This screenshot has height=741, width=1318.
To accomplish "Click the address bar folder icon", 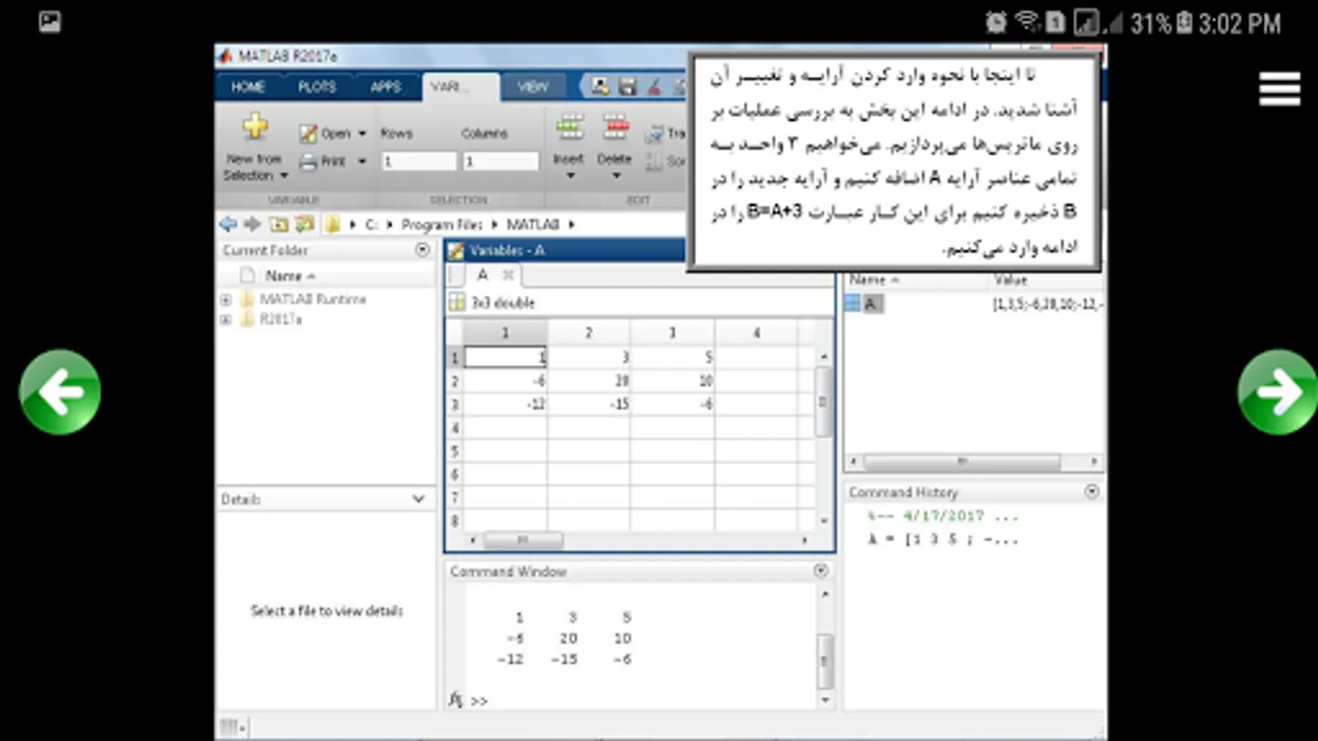I will 333,224.
